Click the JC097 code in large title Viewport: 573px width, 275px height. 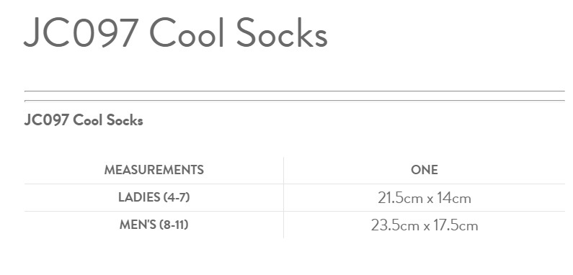pyautogui.click(x=81, y=33)
